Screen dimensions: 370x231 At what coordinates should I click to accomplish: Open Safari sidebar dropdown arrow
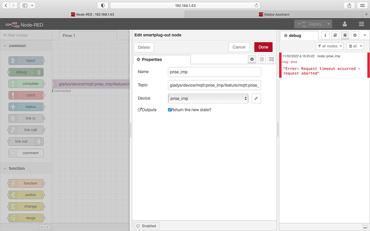33,5
